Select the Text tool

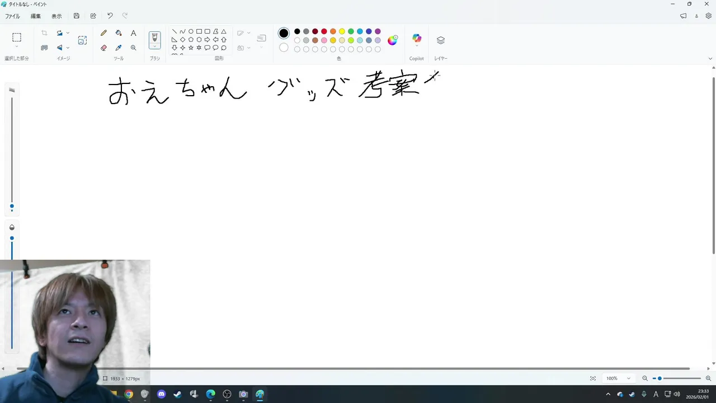[x=133, y=33]
